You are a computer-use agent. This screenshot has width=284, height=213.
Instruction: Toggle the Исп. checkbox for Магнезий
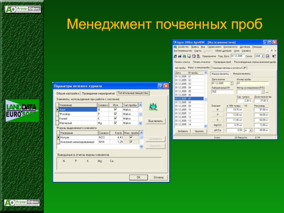tap(115, 123)
